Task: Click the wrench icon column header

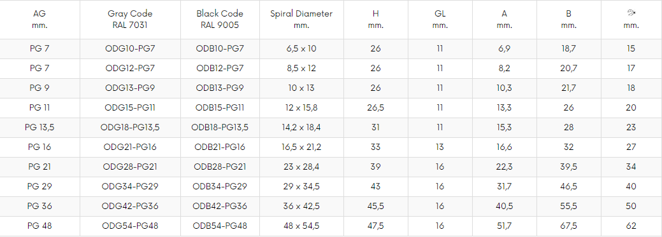Action: pos(631,19)
